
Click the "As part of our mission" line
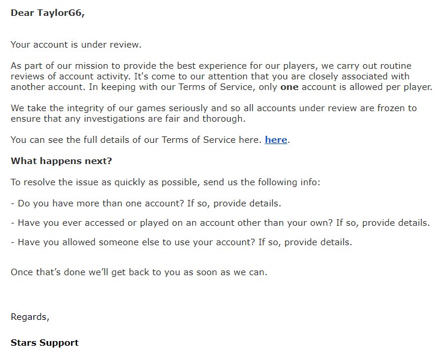pyautogui.click(x=211, y=66)
